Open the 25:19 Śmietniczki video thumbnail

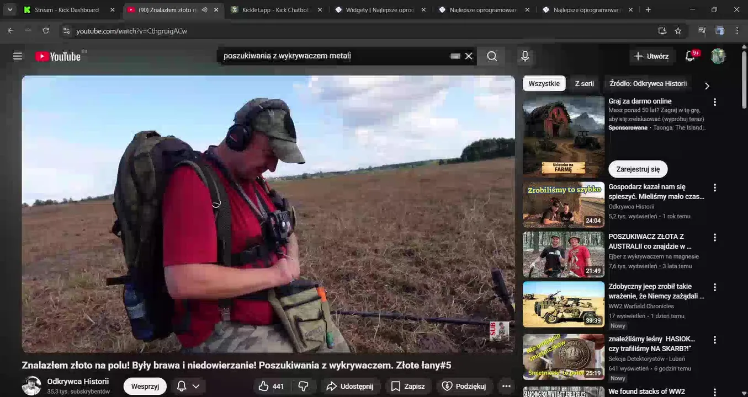(x=564, y=357)
